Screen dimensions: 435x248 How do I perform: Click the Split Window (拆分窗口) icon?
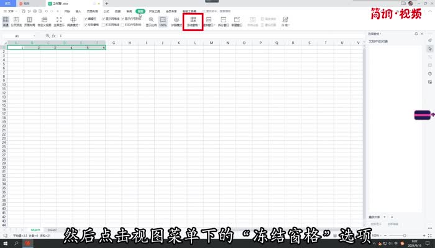[x=223, y=22]
